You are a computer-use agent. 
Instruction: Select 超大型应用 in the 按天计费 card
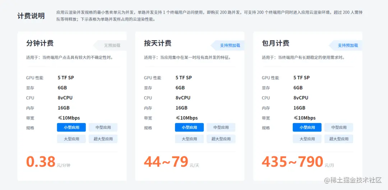coord(221,139)
